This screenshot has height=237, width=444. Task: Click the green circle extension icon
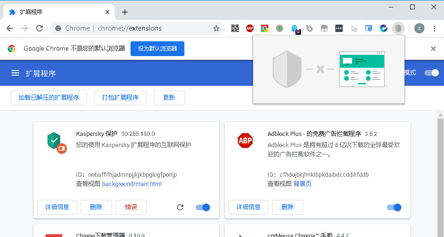(280, 28)
